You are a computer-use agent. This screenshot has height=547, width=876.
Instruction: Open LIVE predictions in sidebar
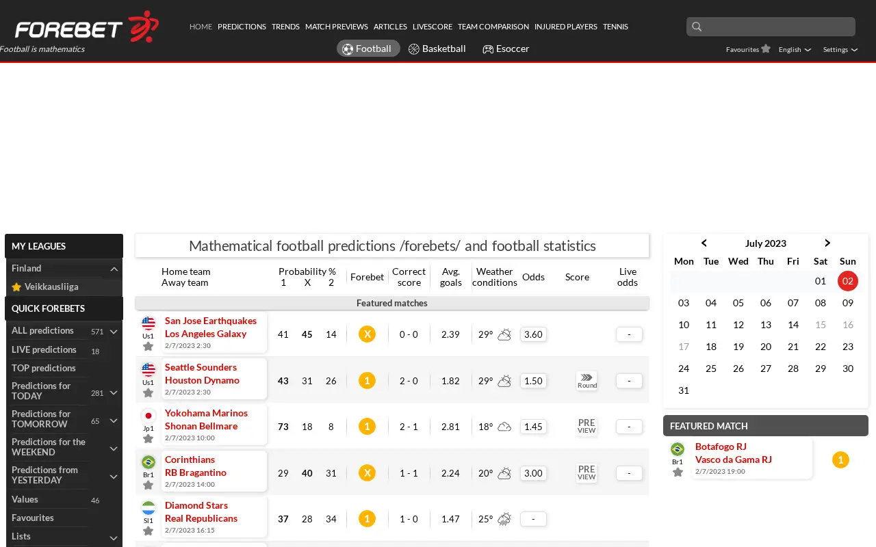coord(44,349)
